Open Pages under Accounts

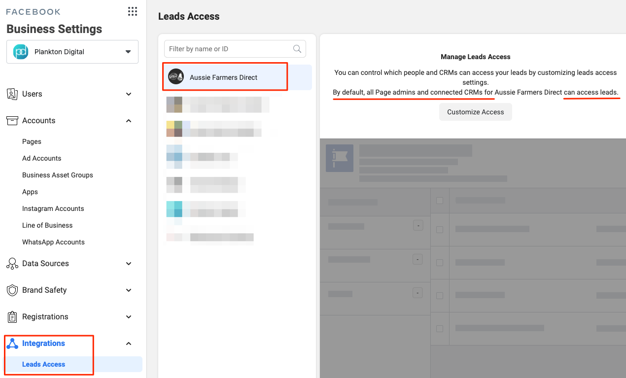click(x=32, y=141)
